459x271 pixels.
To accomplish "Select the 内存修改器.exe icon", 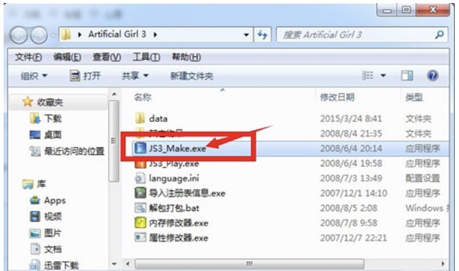I will [140, 223].
